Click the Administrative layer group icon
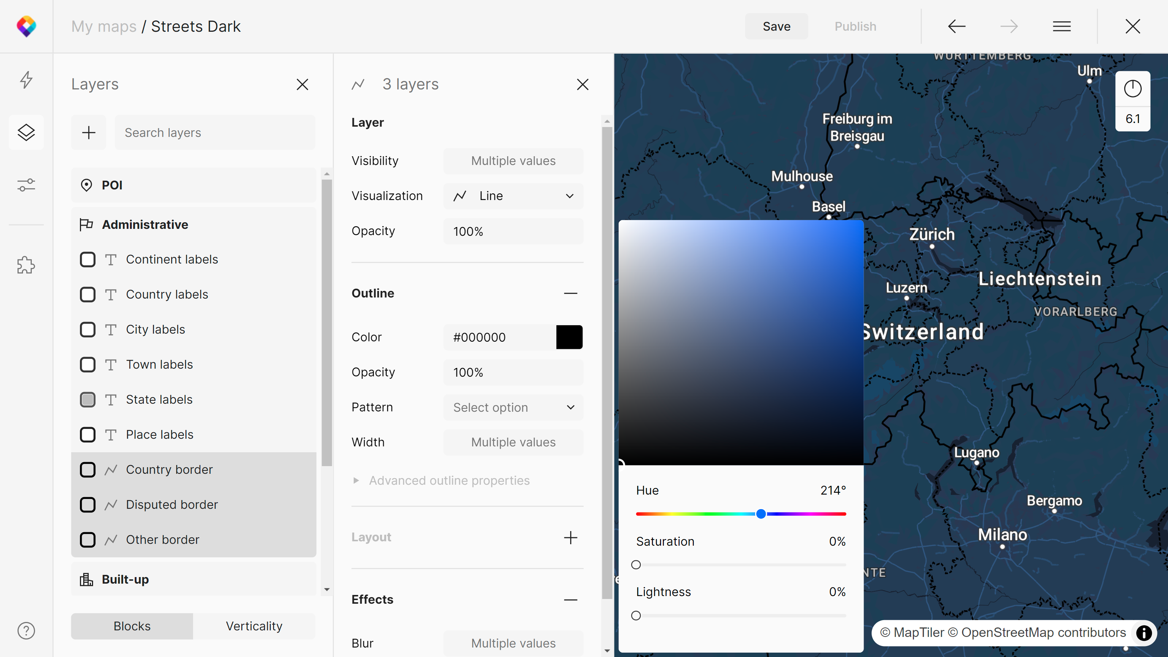The image size is (1168, 657). point(86,224)
